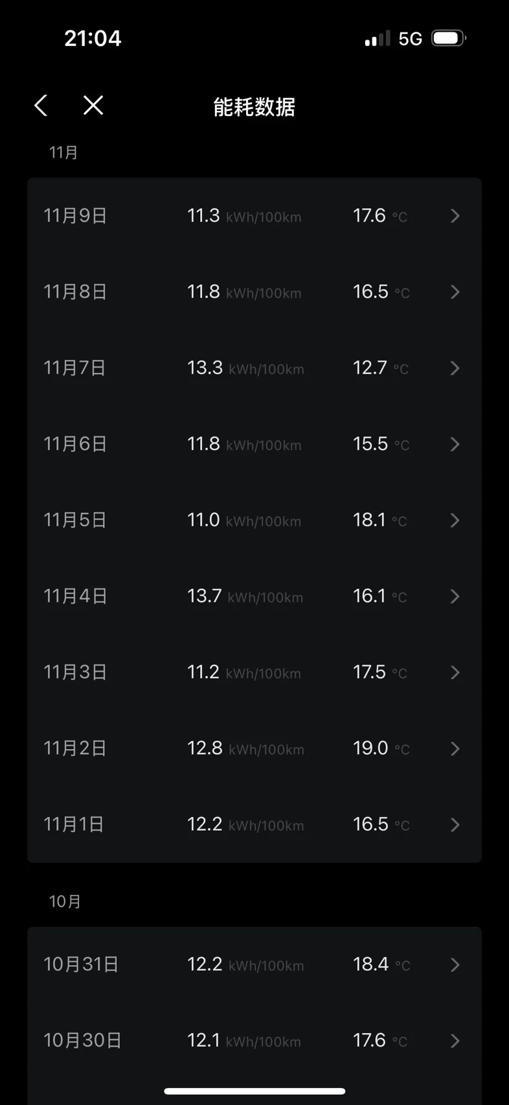Tap the home indicator bar
Screen dimensions: 509x1105
[x=254, y=1091]
